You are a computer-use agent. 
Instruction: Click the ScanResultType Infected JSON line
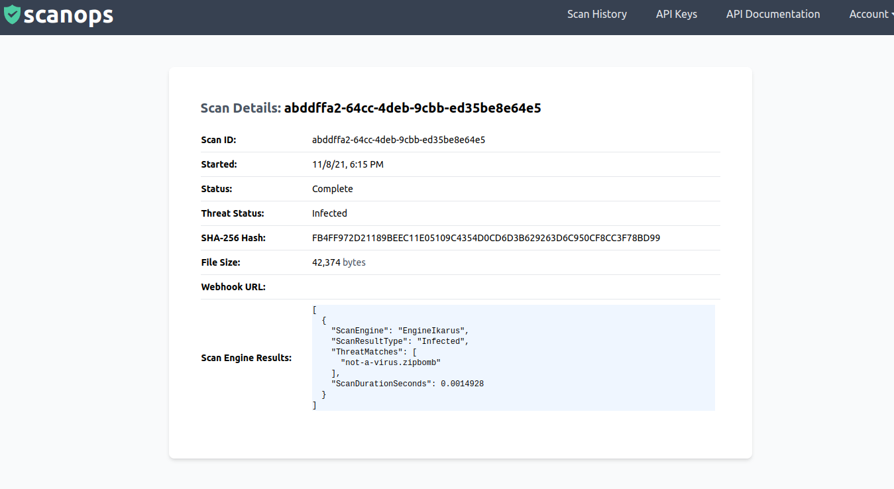pos(400,341)
